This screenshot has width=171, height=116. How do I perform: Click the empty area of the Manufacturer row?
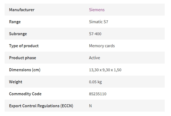pos(134,10)
